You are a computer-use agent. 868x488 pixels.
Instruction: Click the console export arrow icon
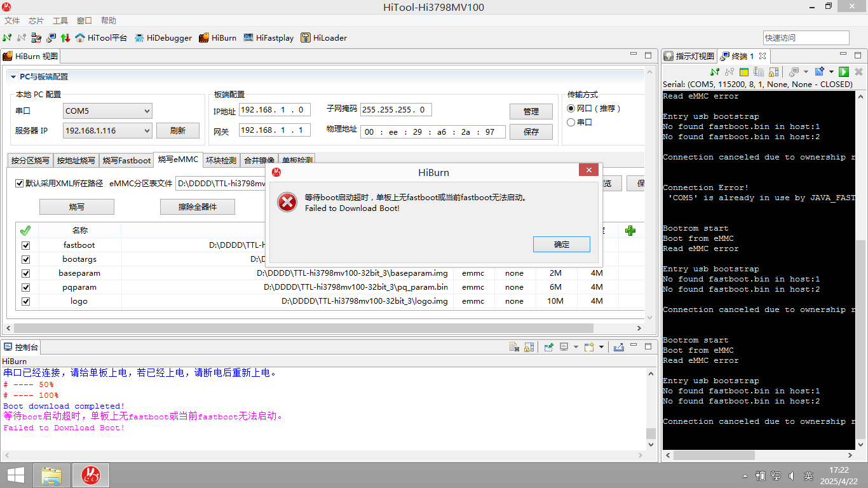pos(618,347)
